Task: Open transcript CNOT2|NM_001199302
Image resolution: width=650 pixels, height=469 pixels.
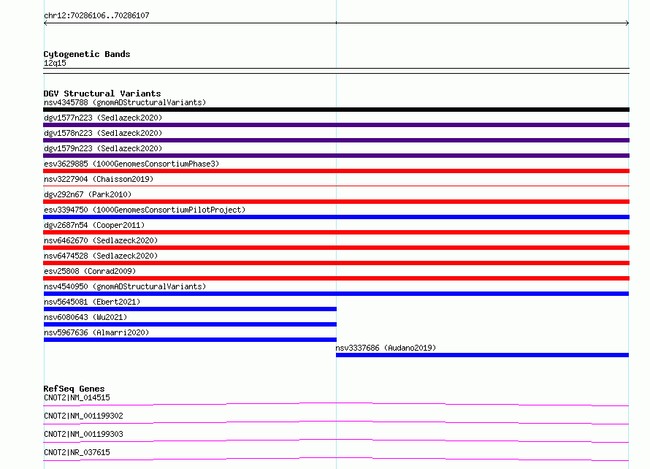Action: (83, 416)
